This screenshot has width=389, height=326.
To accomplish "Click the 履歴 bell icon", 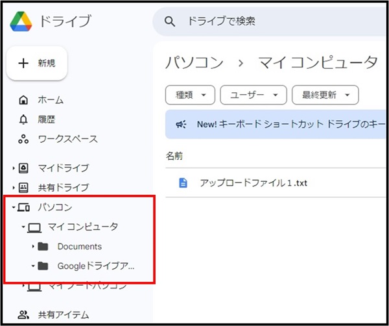I will tap(24, 119).
